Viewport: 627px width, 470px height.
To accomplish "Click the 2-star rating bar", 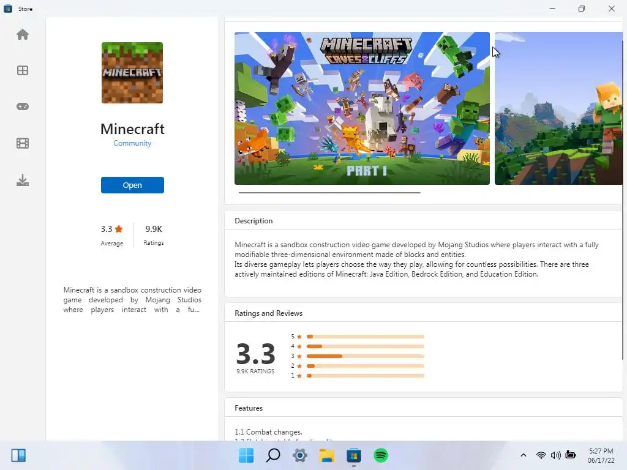I will pyautogui.click(x=365, y=366).
